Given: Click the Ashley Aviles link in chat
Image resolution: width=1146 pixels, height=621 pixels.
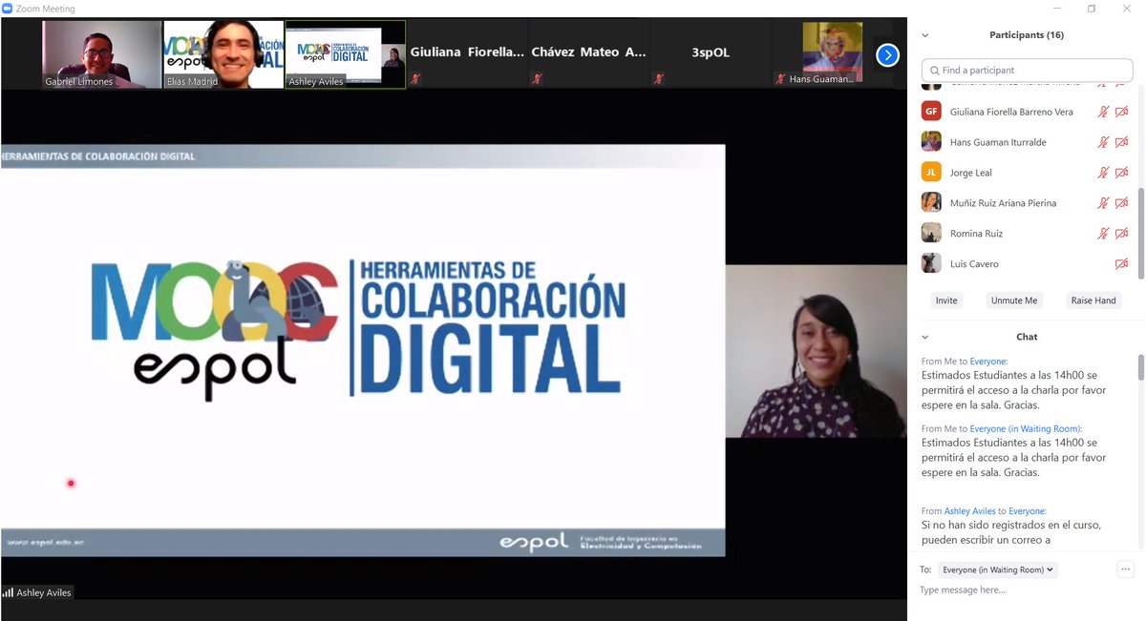Looking at the screenshot, I should coord(970,511).
